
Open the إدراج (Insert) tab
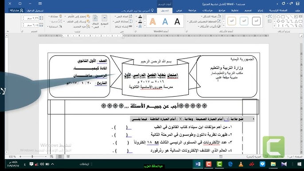tap(260, 11)
